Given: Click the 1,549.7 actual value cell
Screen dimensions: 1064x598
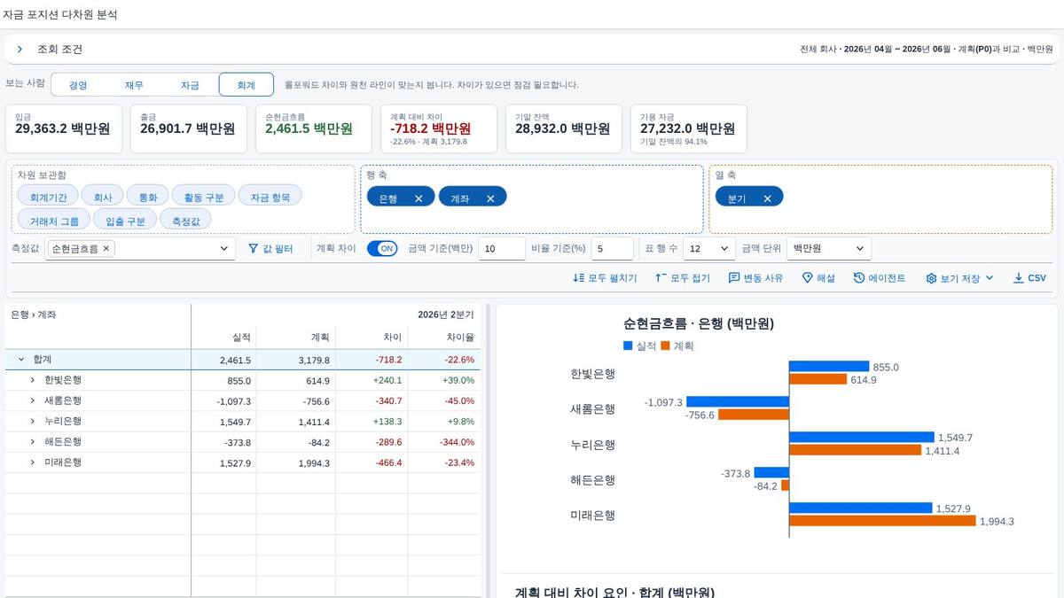Looking at the screenshot, I should coord(224,422).
